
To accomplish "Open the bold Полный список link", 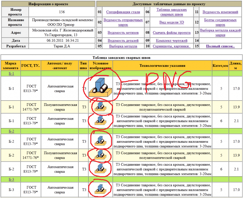I will tap(220, 46).
